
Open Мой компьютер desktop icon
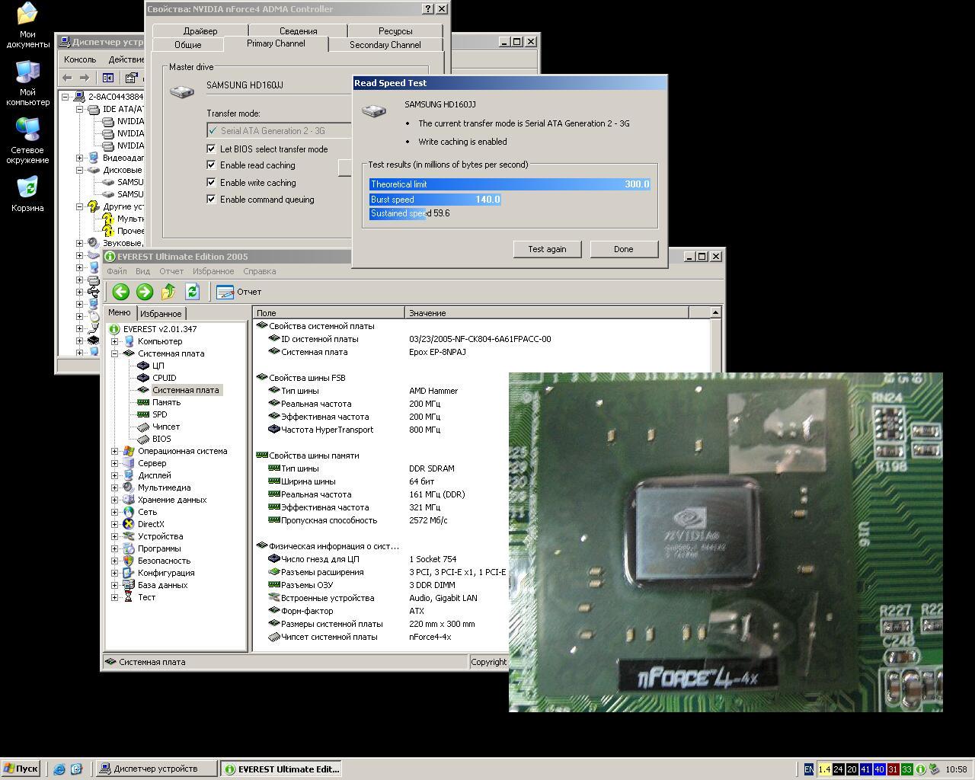tap(27, 83)
